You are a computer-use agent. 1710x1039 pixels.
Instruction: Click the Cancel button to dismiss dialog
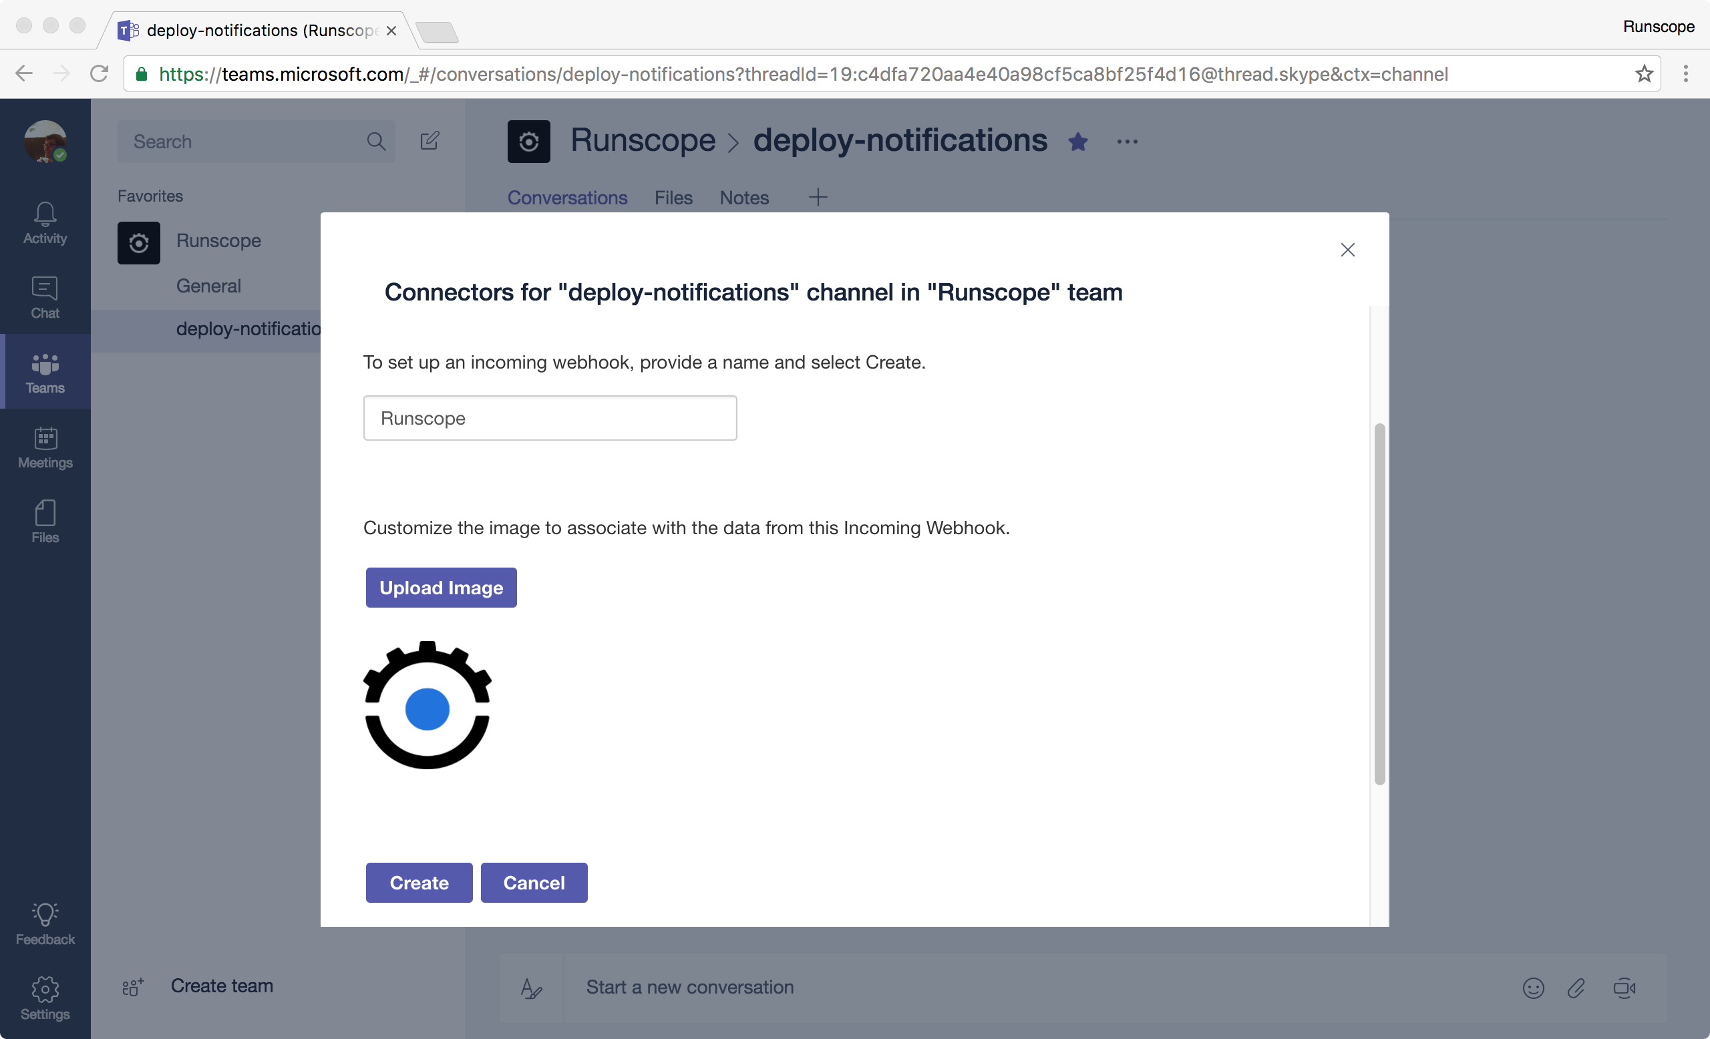pos(534,883)
